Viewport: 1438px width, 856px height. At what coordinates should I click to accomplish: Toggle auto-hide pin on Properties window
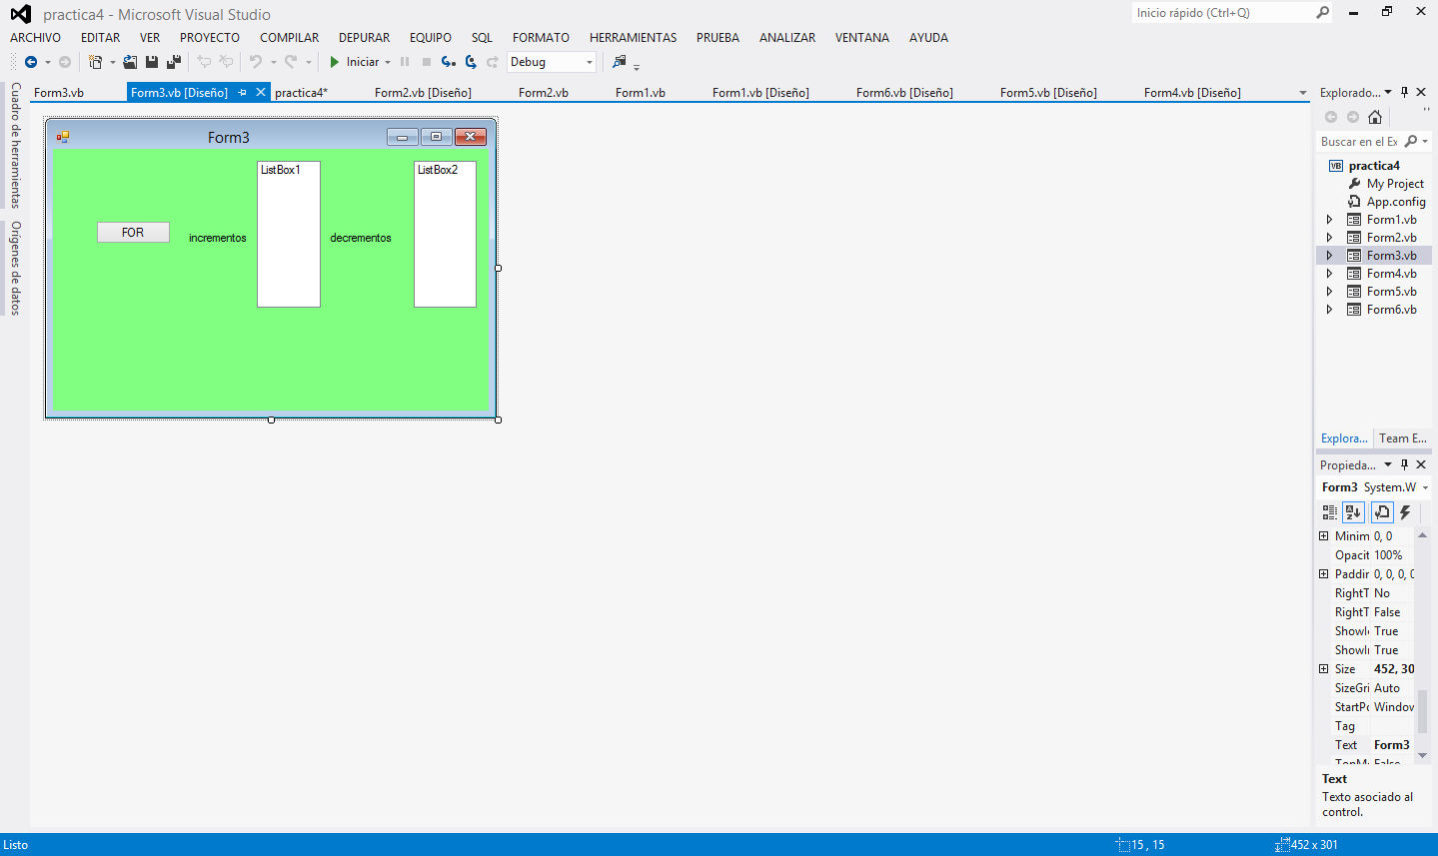(x=1404, y=463)
